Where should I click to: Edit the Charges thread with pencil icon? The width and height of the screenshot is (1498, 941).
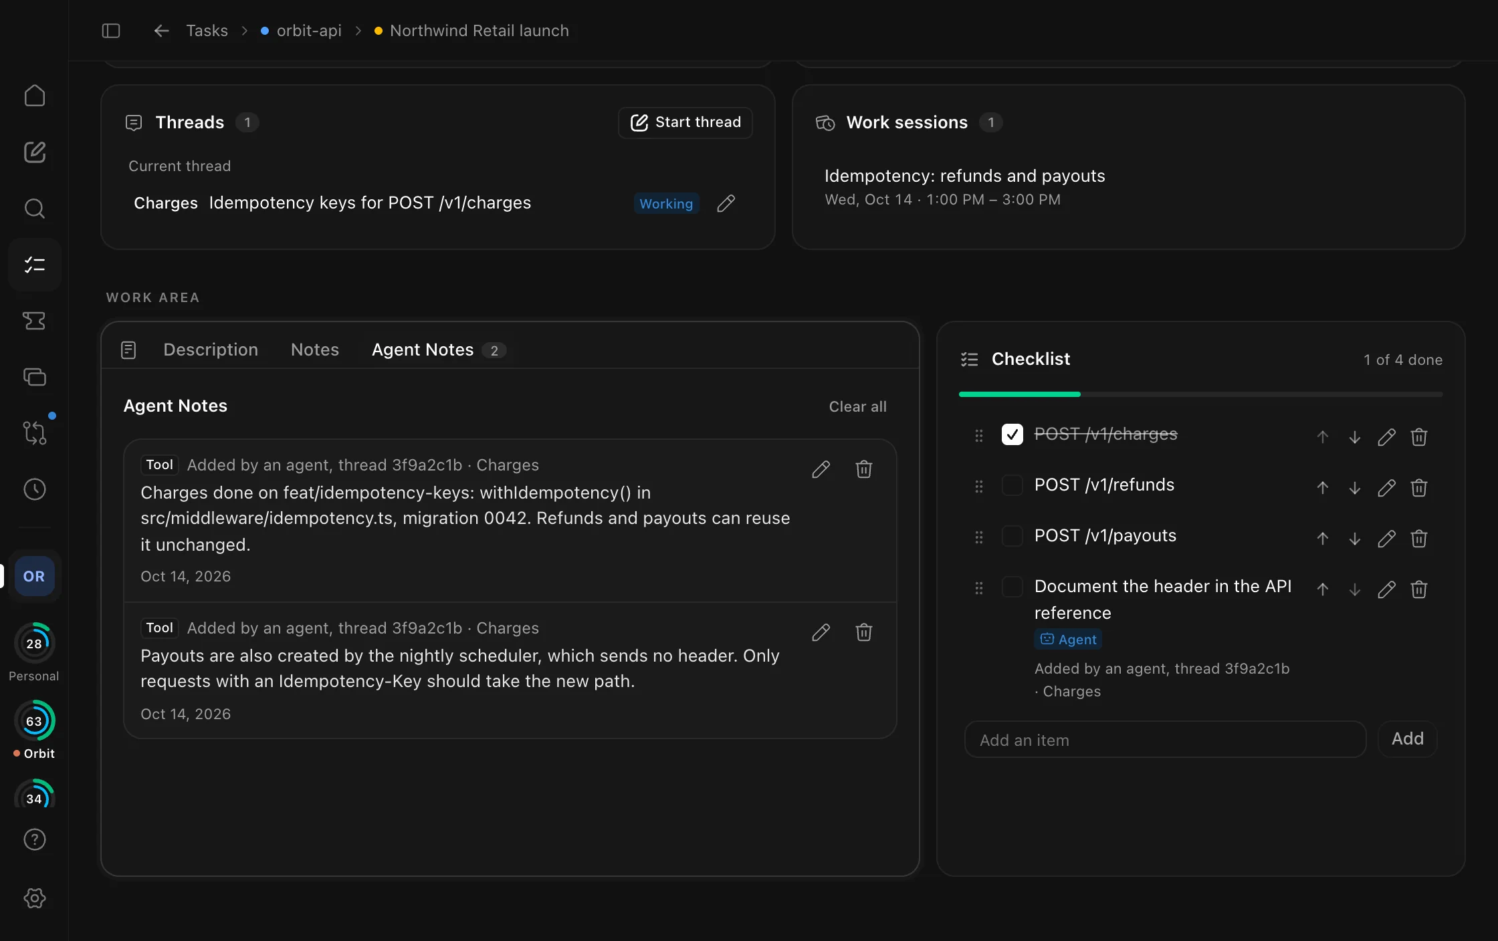tap(726, 203)
